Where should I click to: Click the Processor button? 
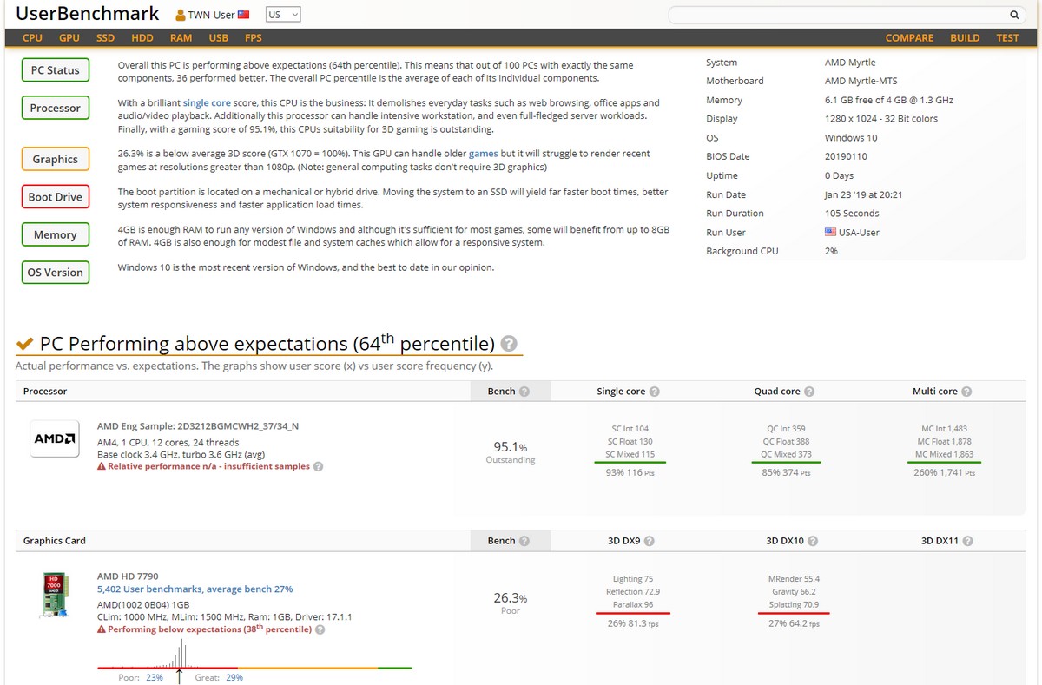click(x=56, y=108)
